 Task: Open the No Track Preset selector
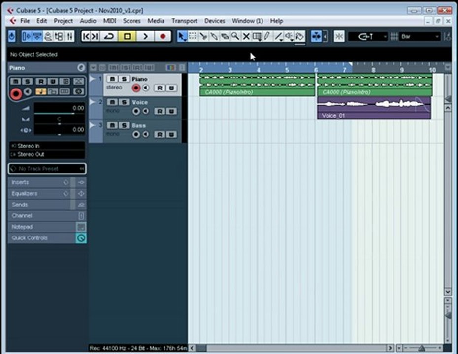[x=47, y=169]
